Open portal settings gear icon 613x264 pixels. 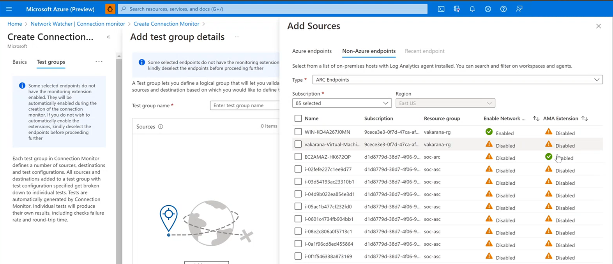488,9
